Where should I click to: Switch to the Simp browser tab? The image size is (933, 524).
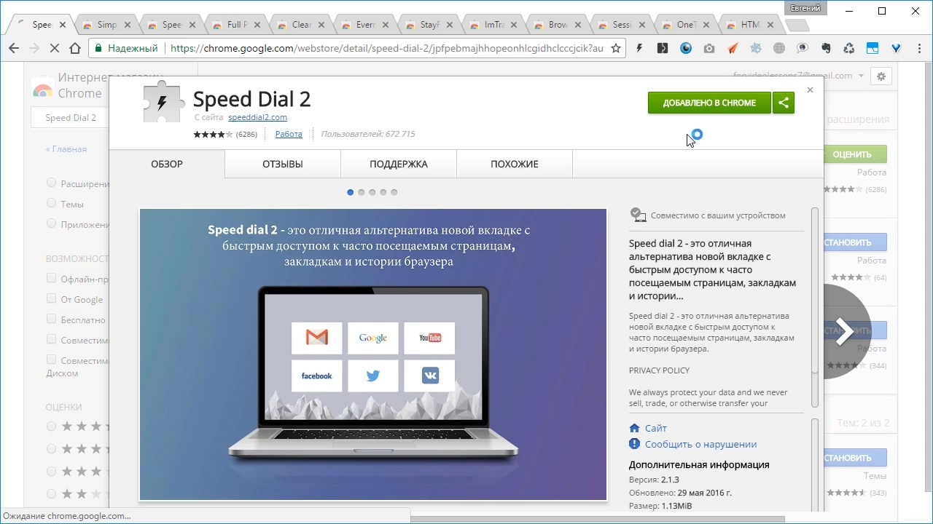106,25
